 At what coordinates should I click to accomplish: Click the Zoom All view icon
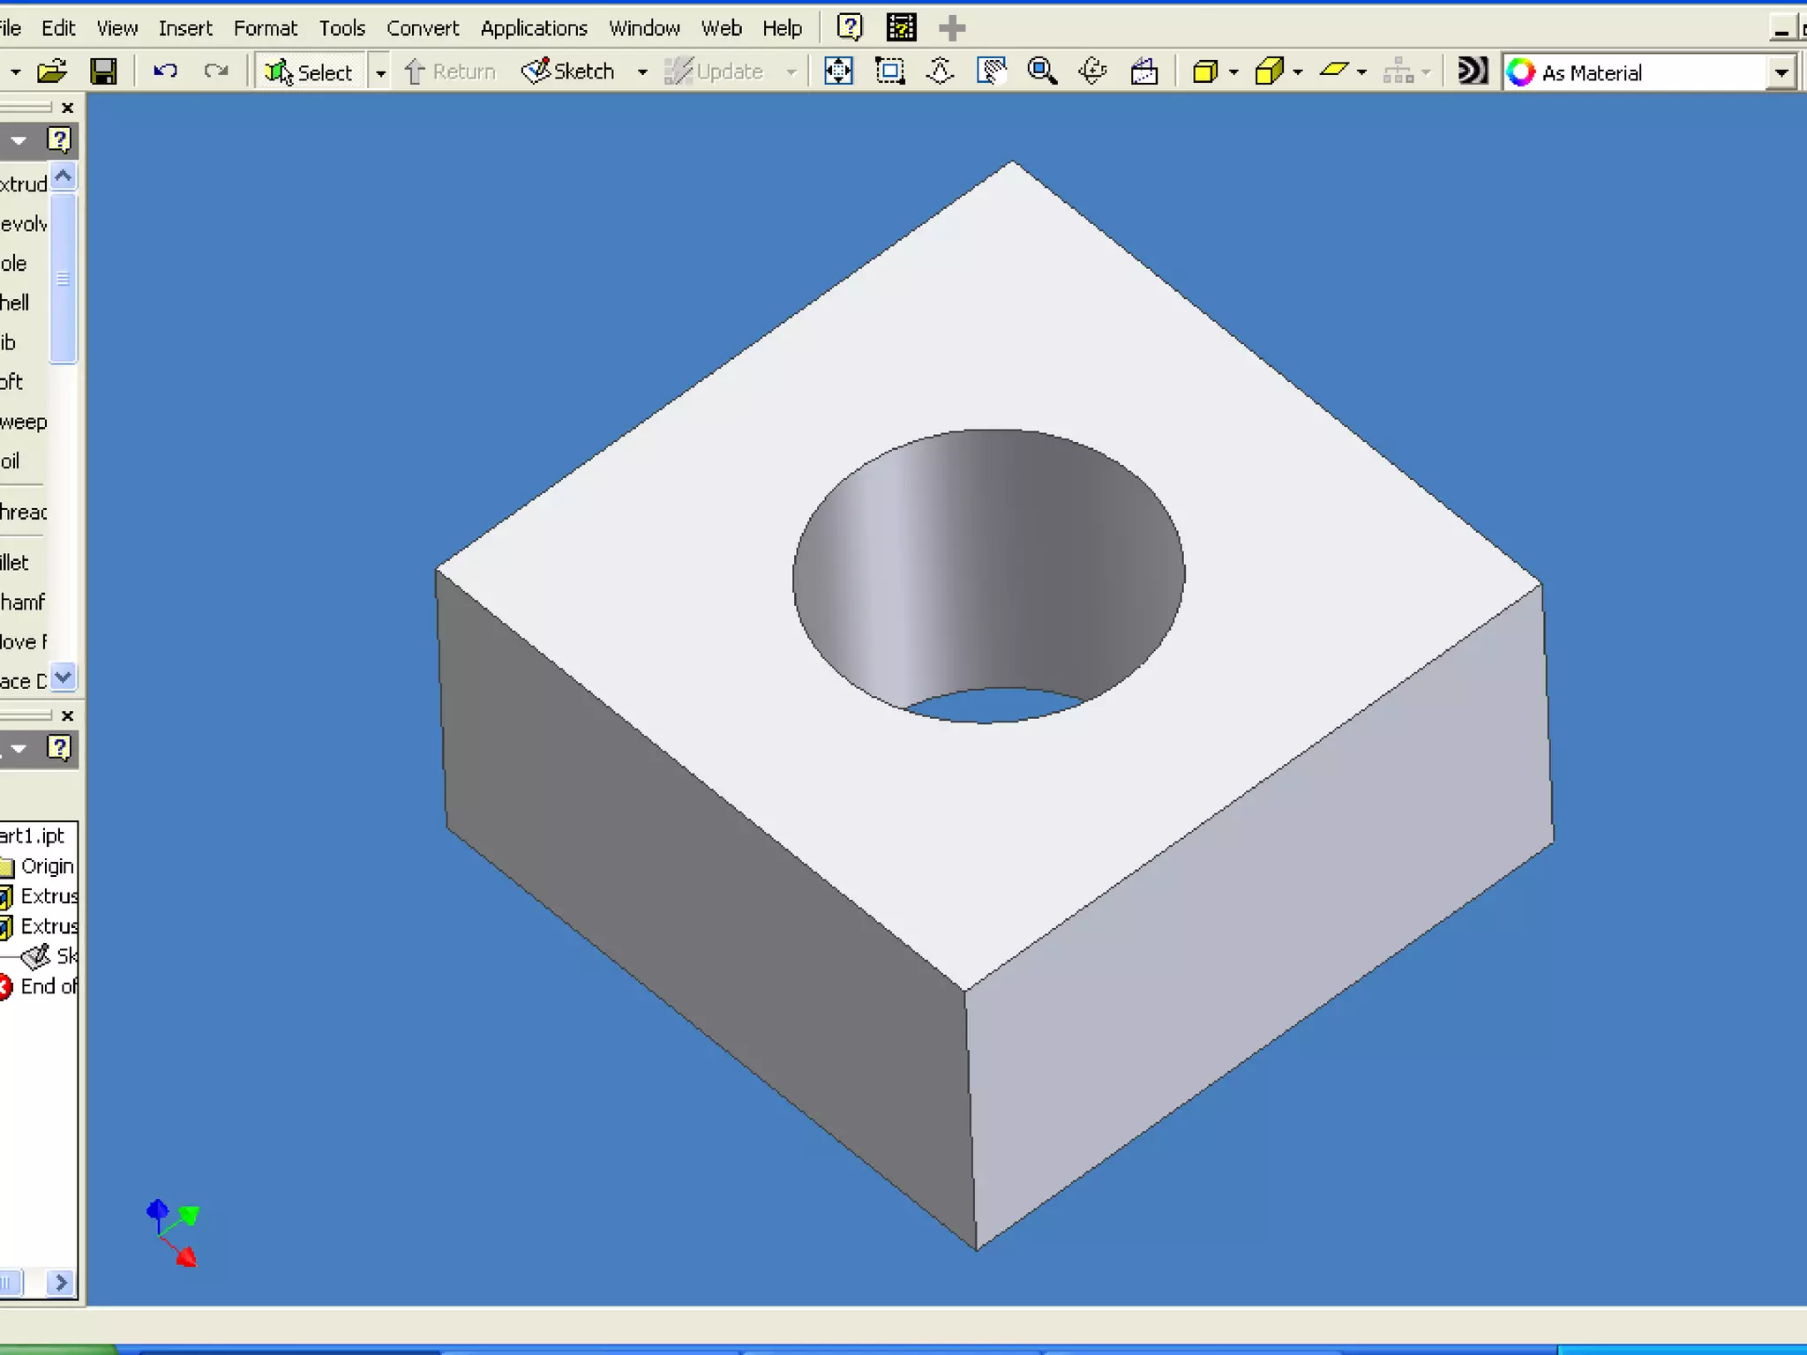(838, 71)
